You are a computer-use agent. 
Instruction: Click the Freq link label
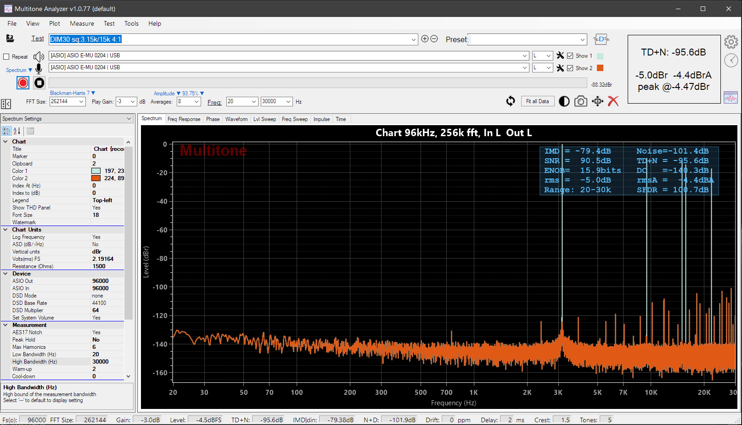pyautogui.click(x=214, y=102)
